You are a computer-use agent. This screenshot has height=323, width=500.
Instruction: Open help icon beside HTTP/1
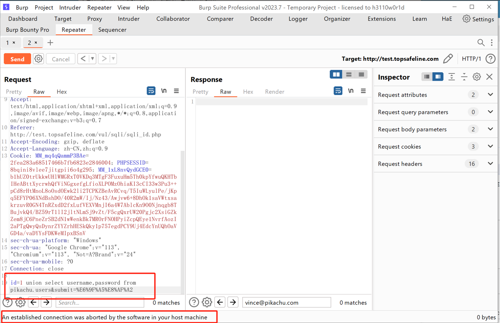click(x=490, y=59)
